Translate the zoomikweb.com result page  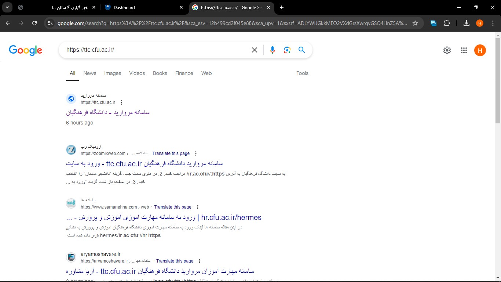pyautogui.click(x=171, y=153)
